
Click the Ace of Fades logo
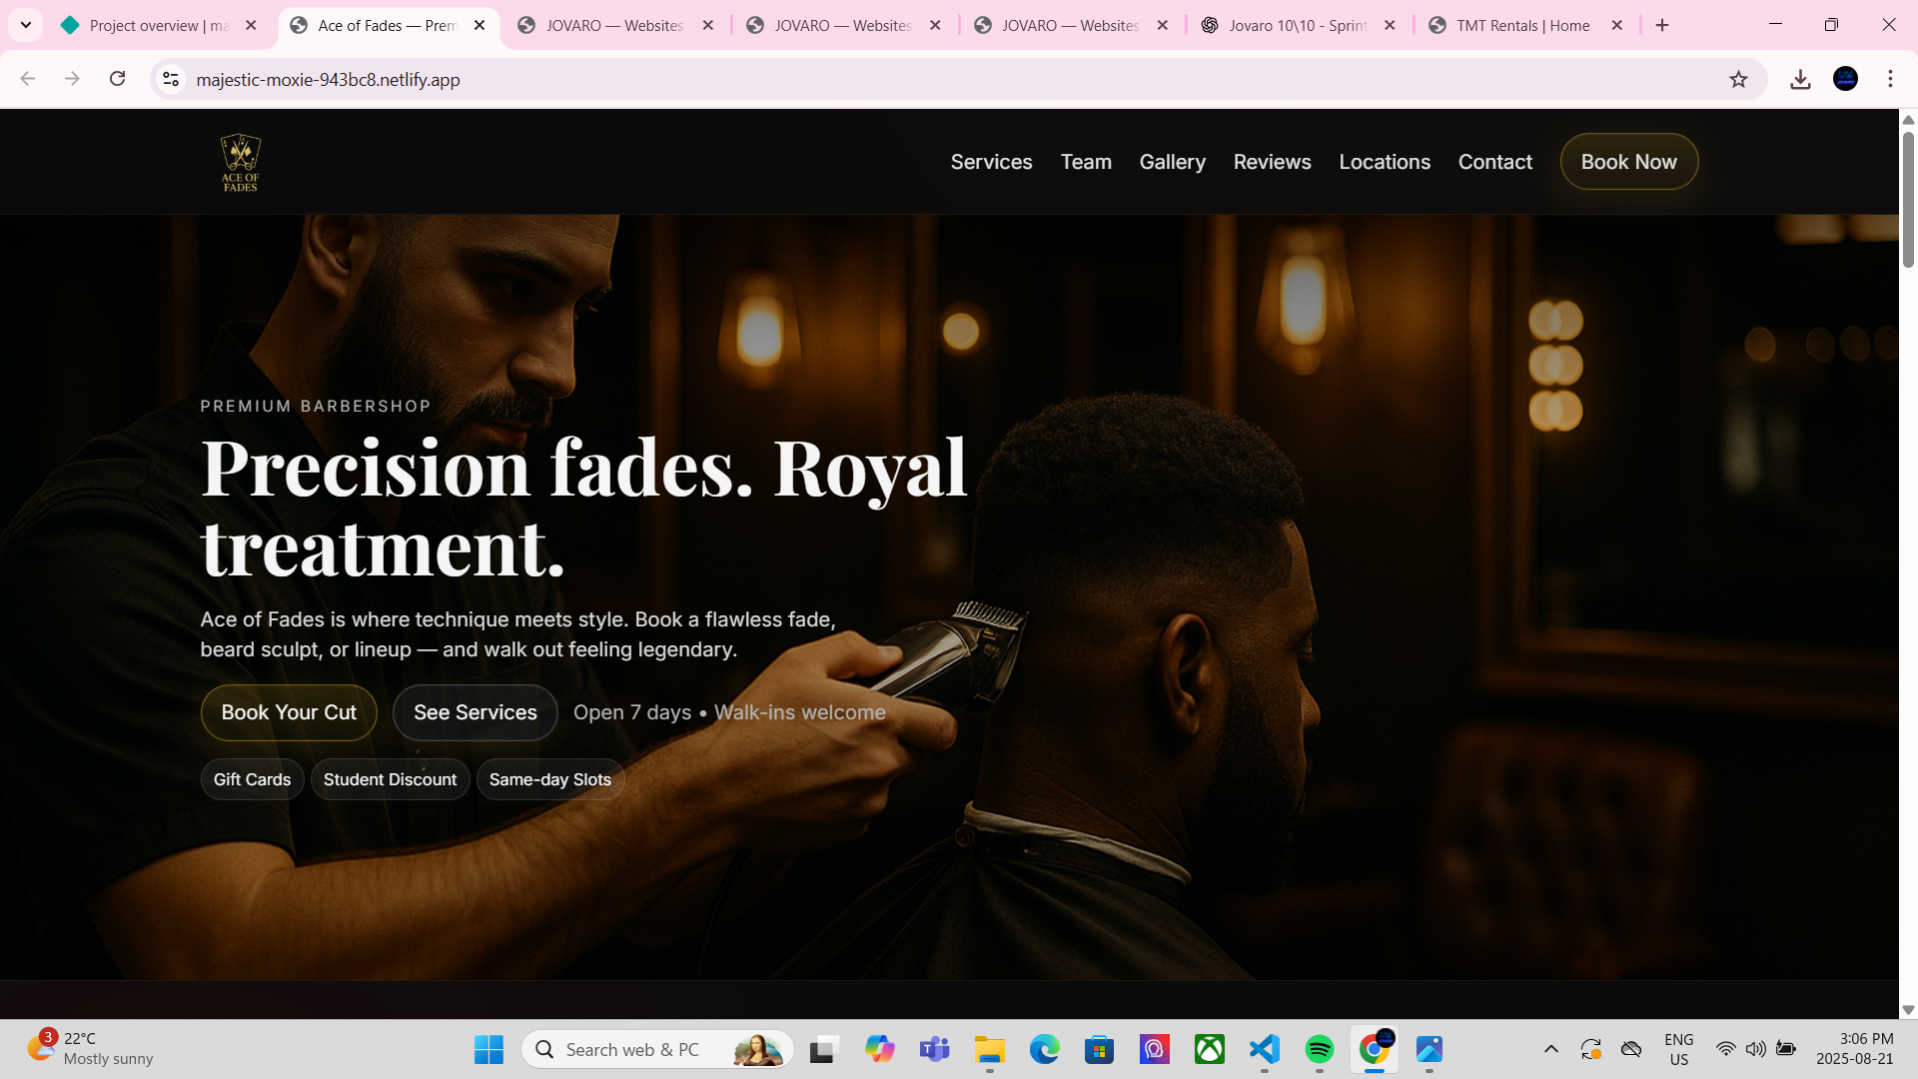tap(240, 162)
